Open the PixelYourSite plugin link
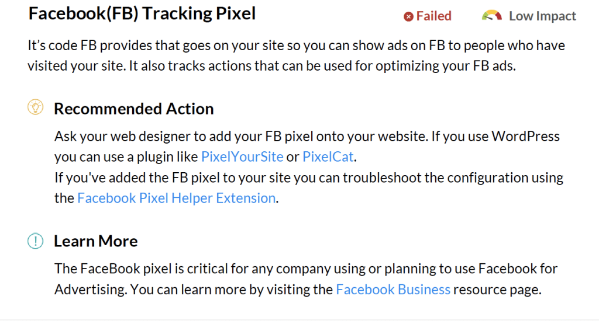Screen dimensions: 599x324 click(242, 156)
